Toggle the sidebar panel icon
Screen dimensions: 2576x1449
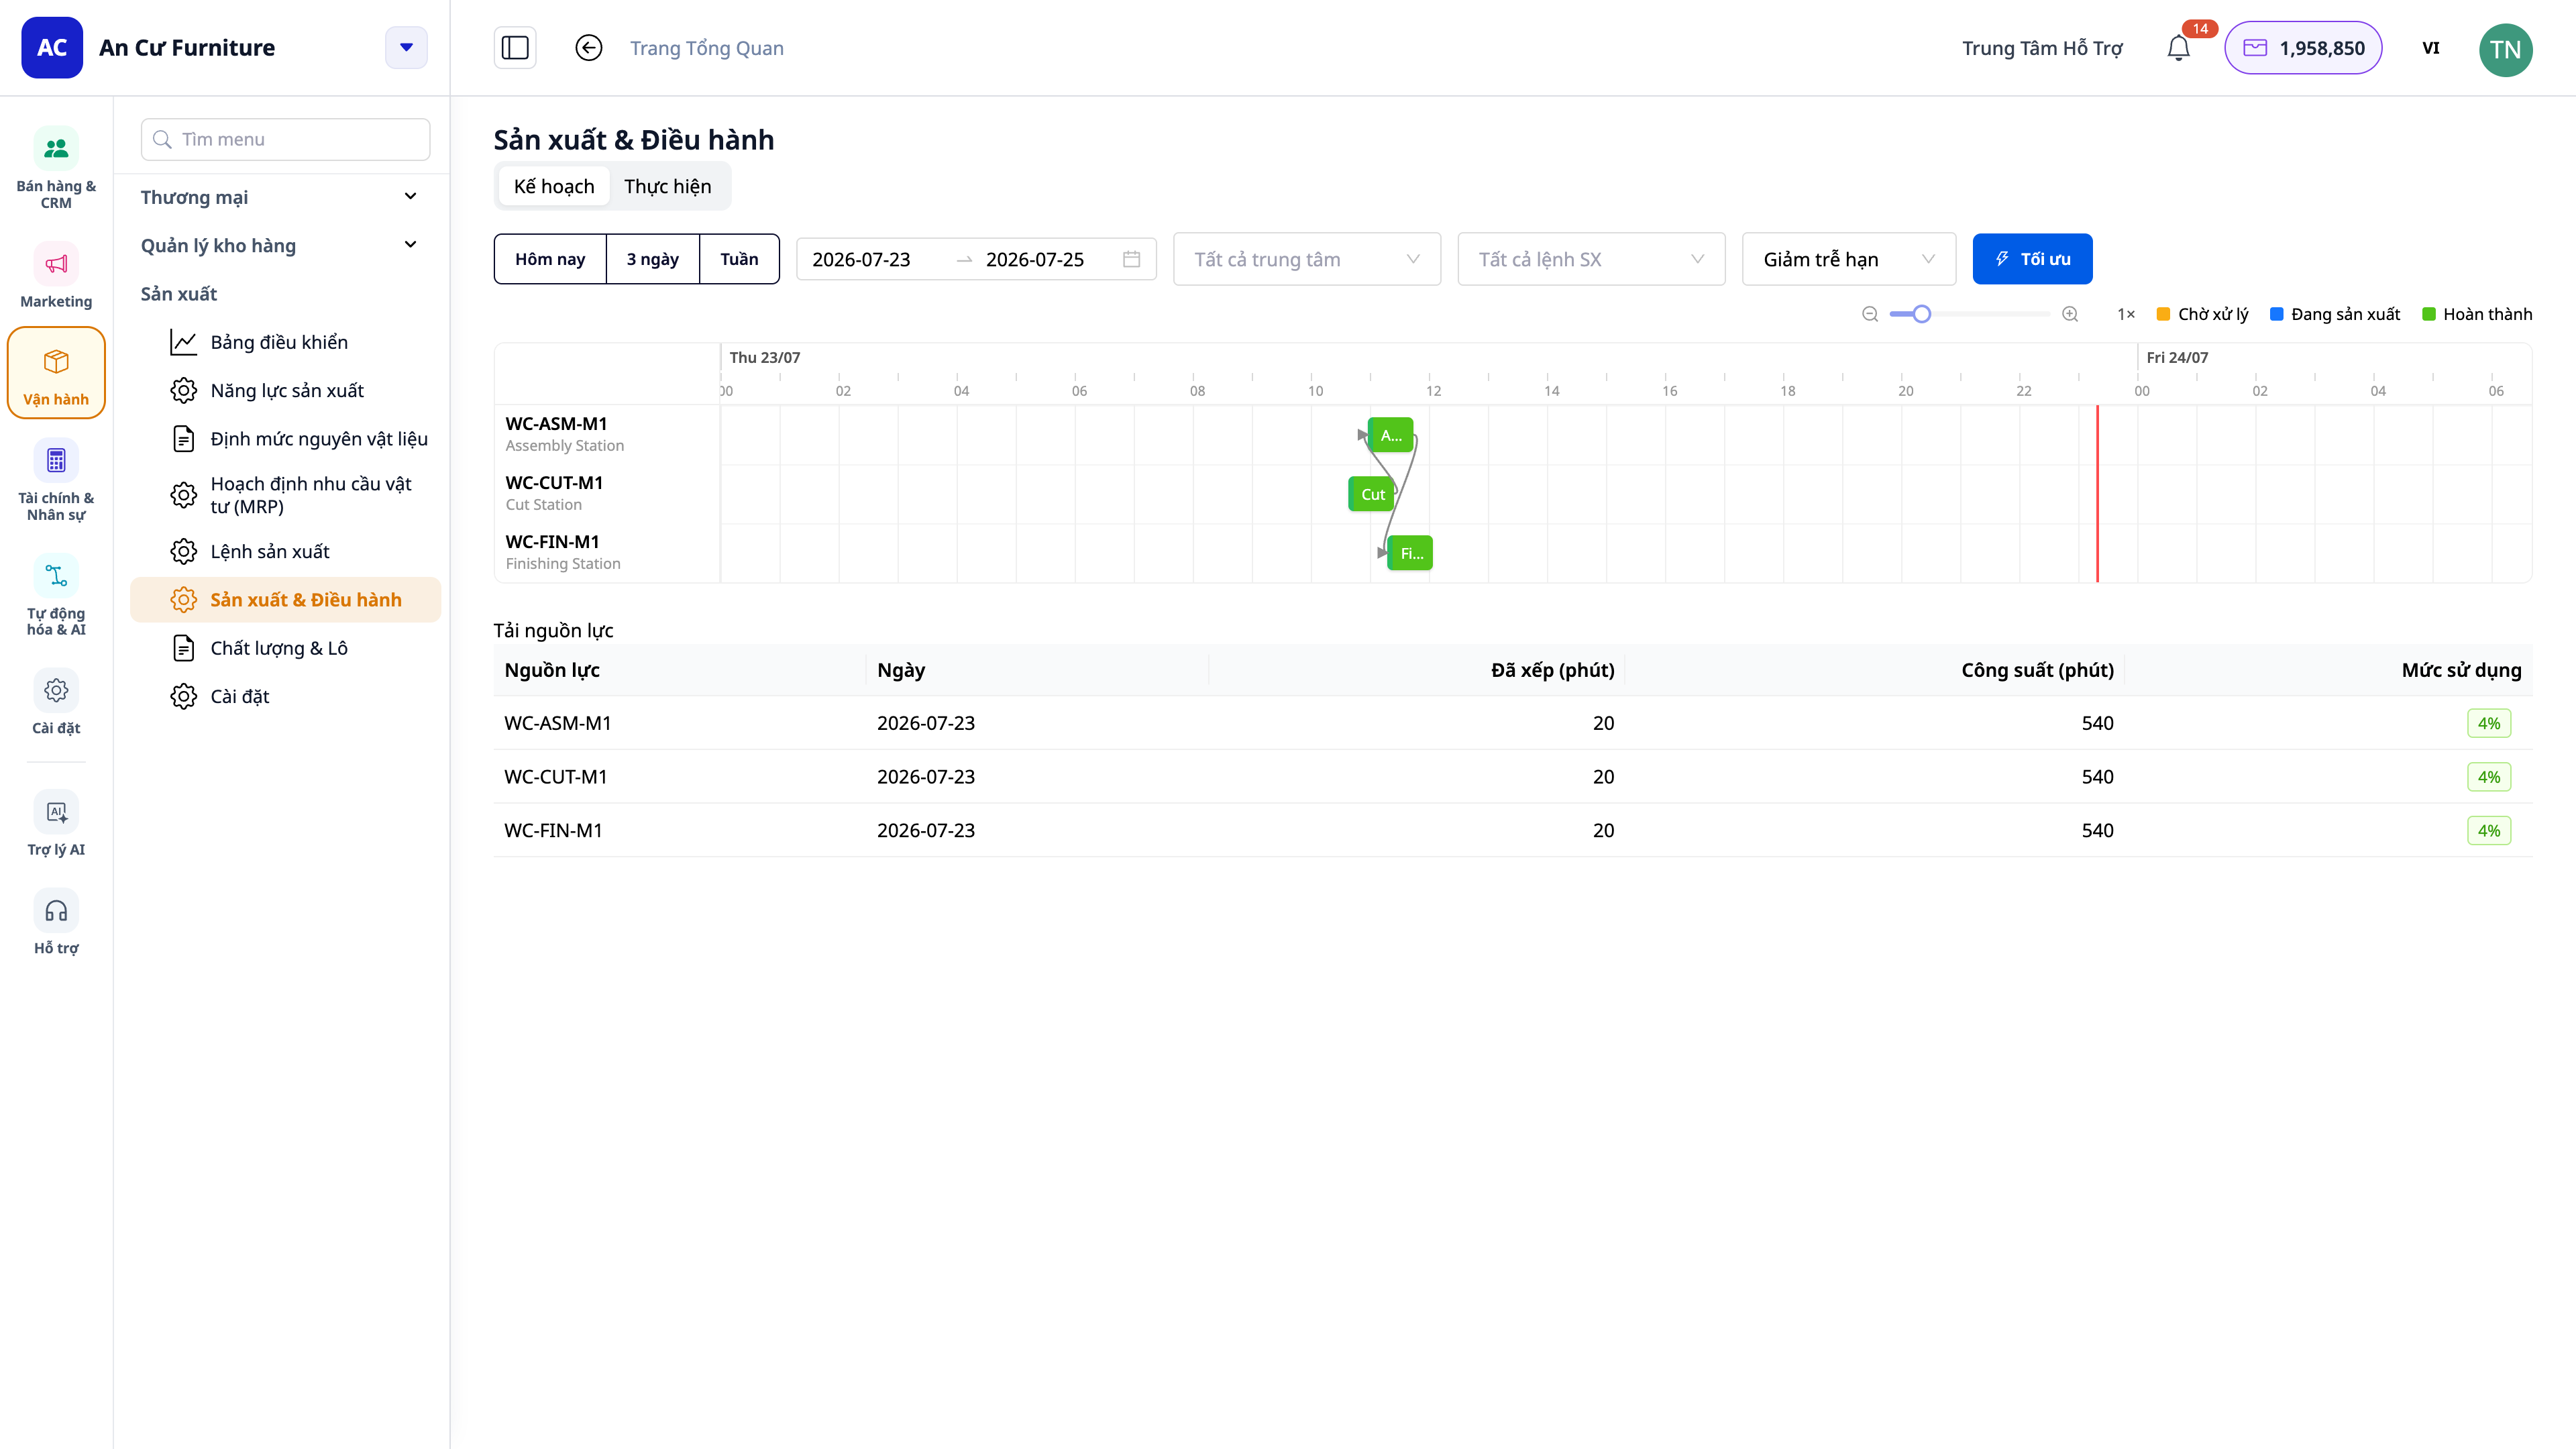pos(515,48)
